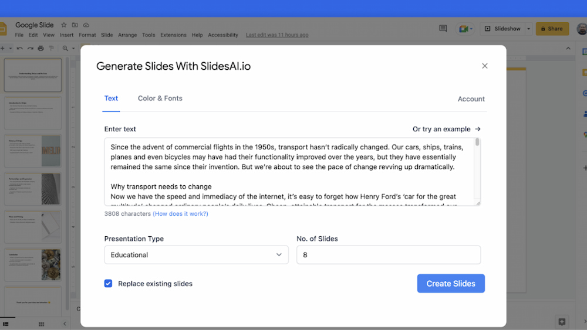Click the Create Slides button
Screen dimensions: 587x330
click(451, 284)
